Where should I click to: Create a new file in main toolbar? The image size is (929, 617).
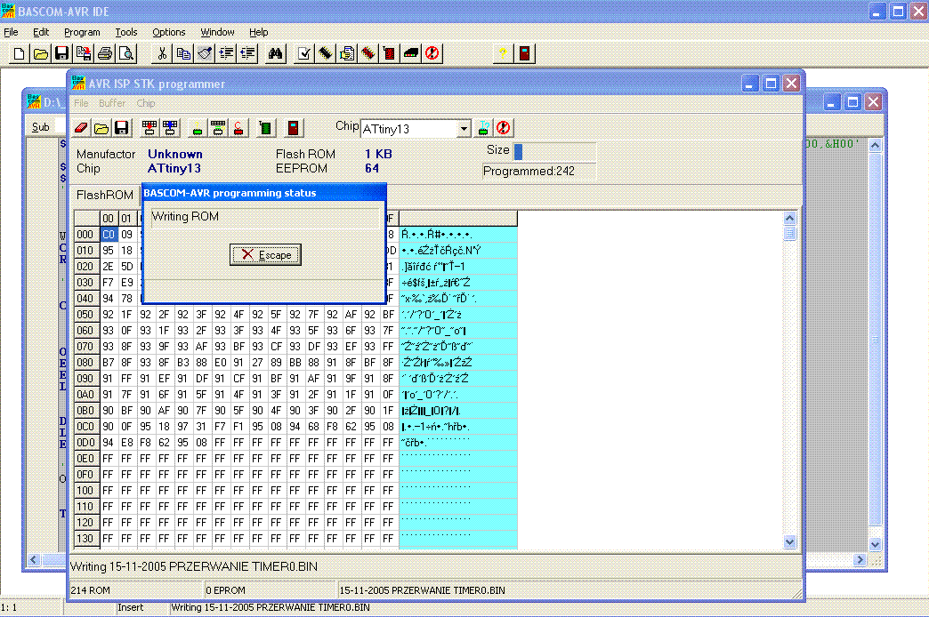click(x=19, y=54)
